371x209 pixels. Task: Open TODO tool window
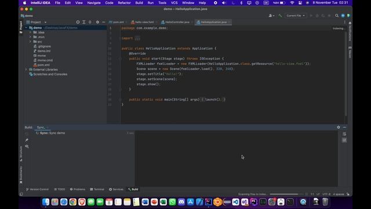point(59,189)
